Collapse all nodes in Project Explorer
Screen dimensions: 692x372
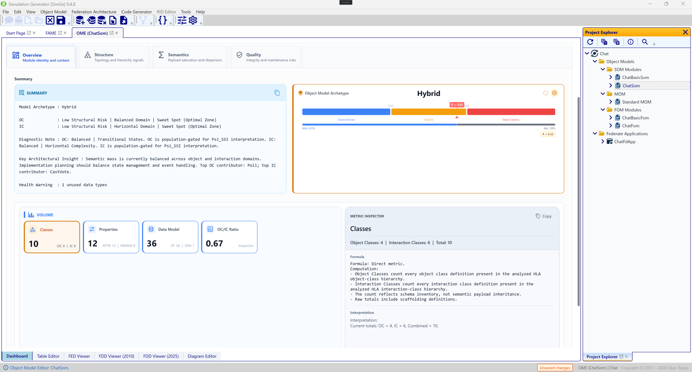(x=604, y=42)
